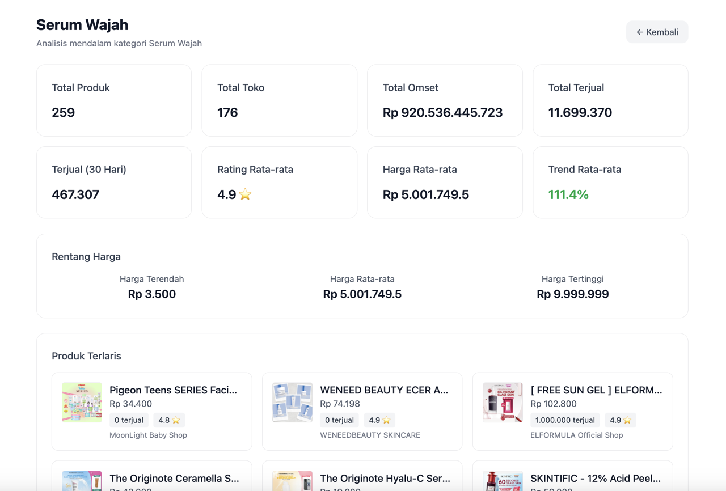
Task: Select the WENEEDBEAUTY SKINCARE store name
Action: point(370,435)
